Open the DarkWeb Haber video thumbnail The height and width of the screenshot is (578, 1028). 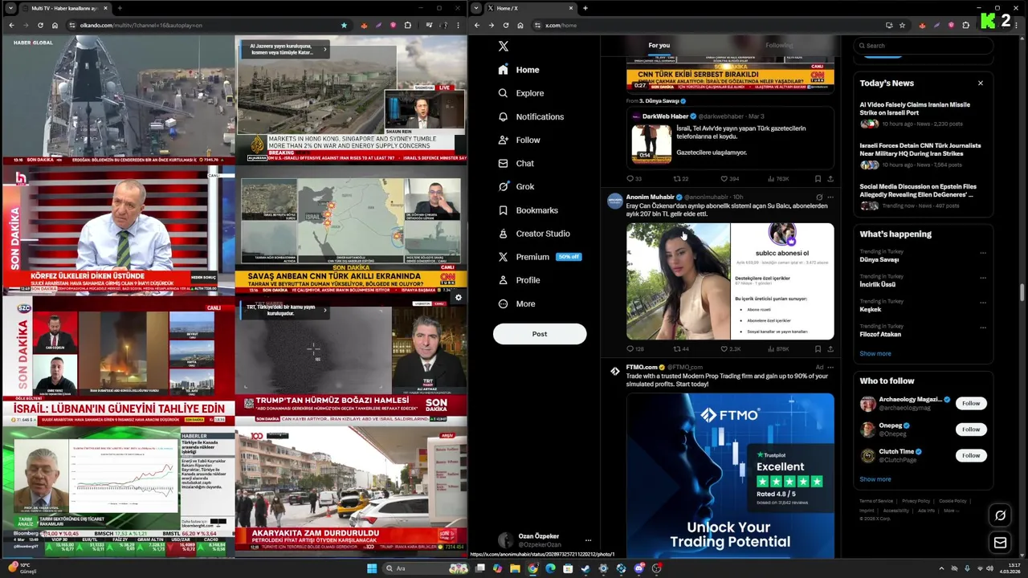click(651, 144)
